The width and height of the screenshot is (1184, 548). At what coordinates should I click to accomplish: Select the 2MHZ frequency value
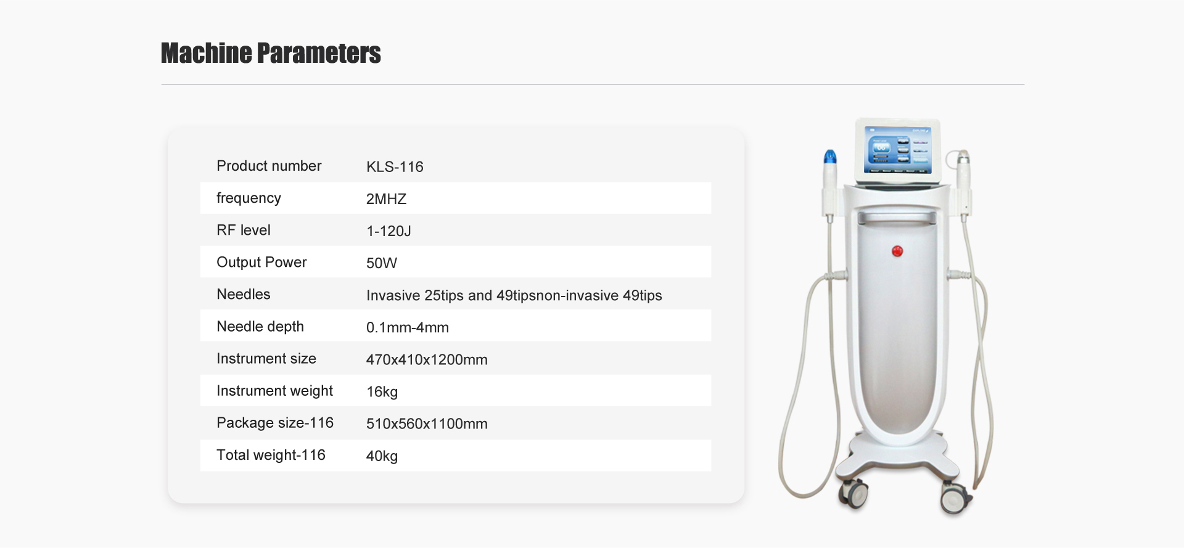386,199
